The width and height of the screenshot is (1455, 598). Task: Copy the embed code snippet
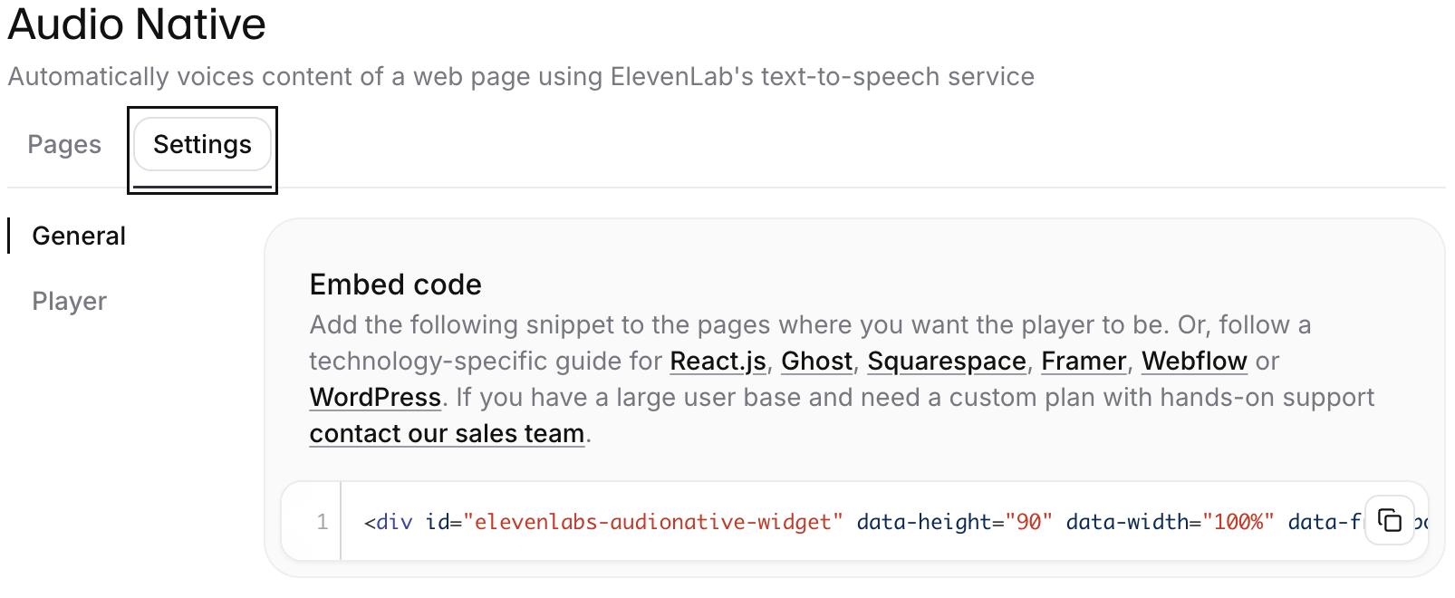point(1390,520)
